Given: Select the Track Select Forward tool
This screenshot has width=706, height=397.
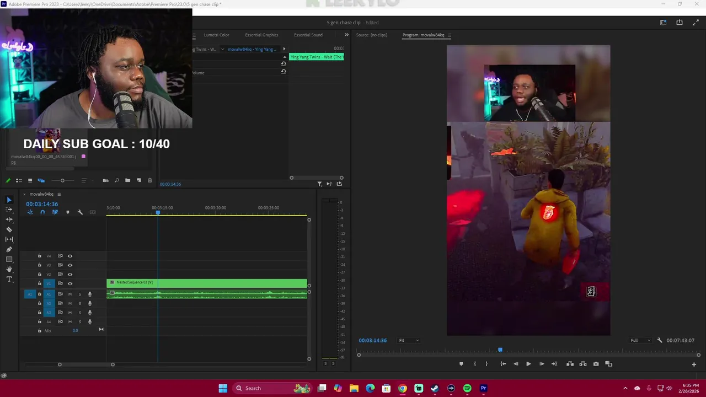Looking at the screenshot, I should pyautogui.click(x=9, y=210).
